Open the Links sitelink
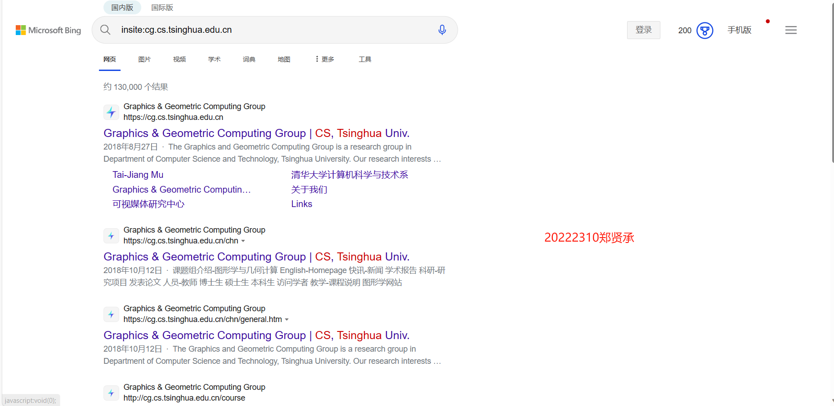The image size is (834, 406). [x=301, y=204]
